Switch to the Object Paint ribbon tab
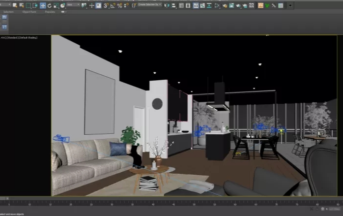The height and width of the screenshot is (216, 343). click(x=29, y=12)
